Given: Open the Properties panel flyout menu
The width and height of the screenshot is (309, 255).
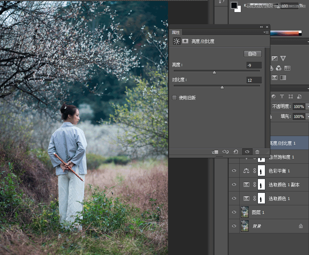Looking at the screenshot, I should (266, 32).
